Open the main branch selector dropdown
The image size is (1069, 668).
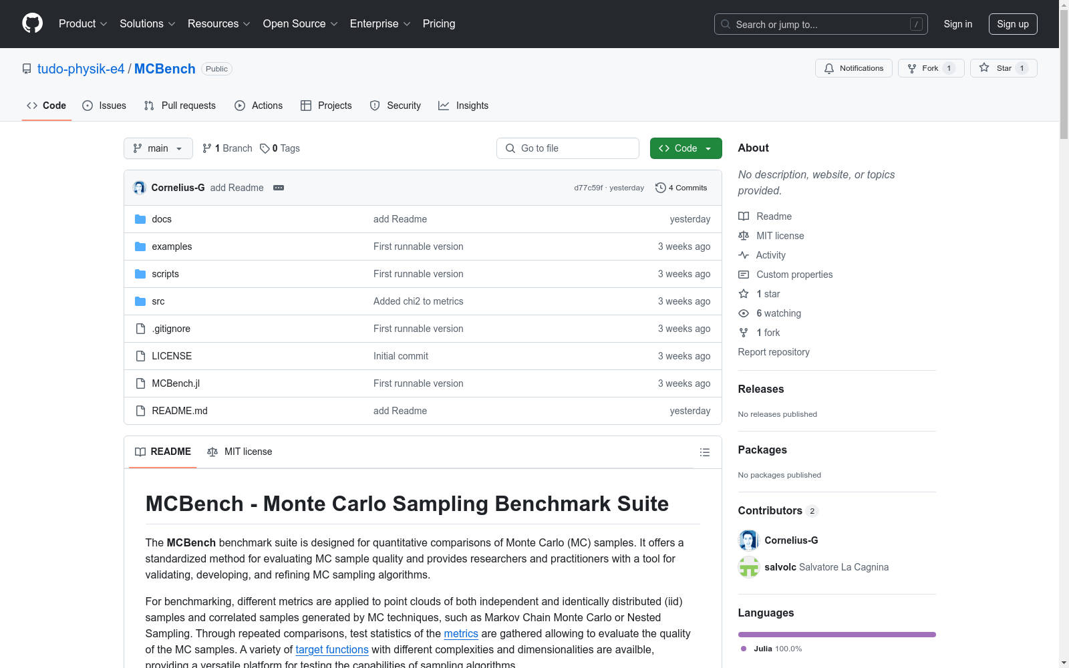click(158, 148)
